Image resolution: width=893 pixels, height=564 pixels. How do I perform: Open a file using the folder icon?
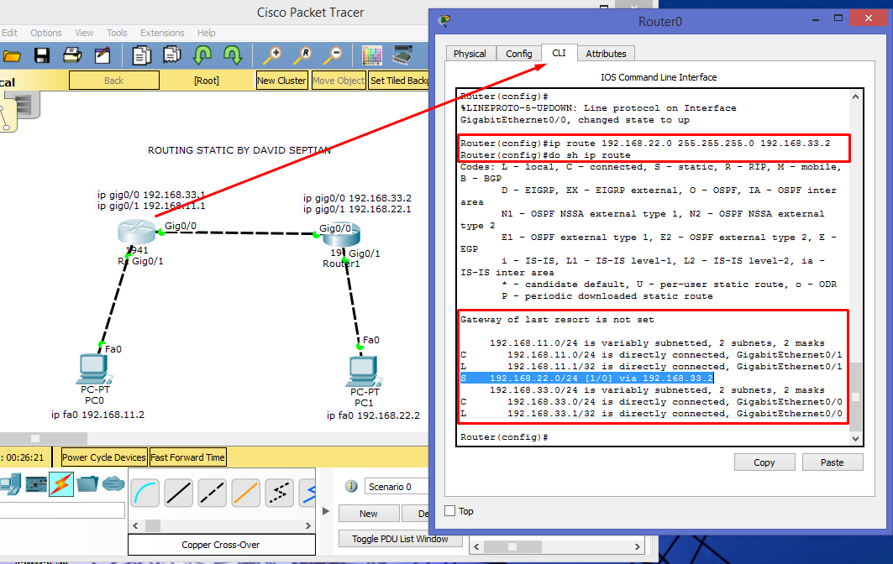pos(12,55)
